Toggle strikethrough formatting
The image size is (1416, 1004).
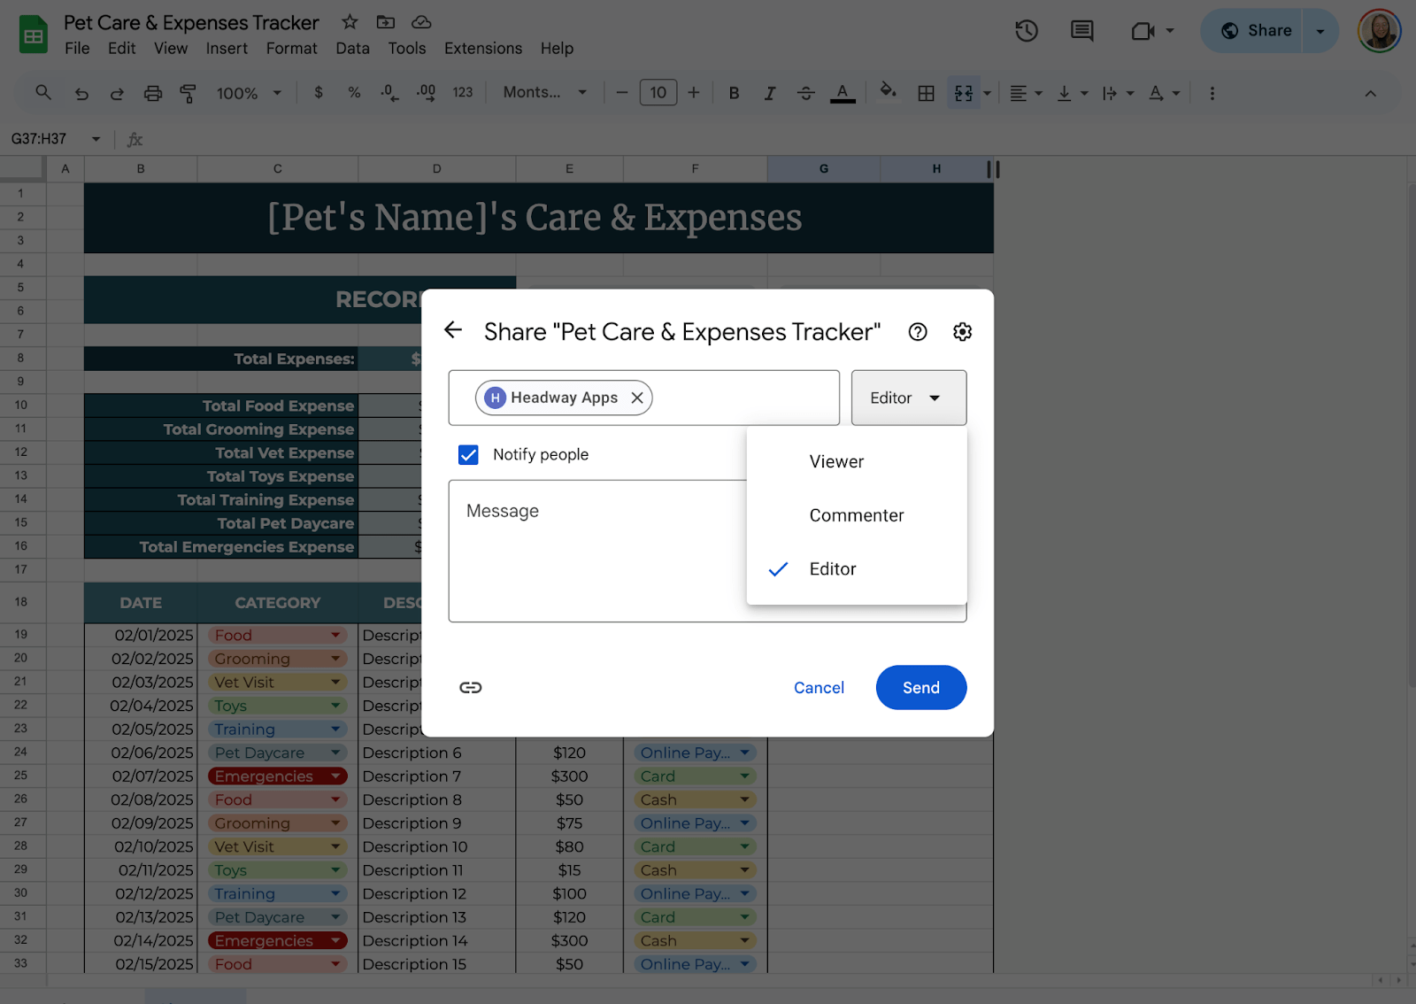(805, 93)
